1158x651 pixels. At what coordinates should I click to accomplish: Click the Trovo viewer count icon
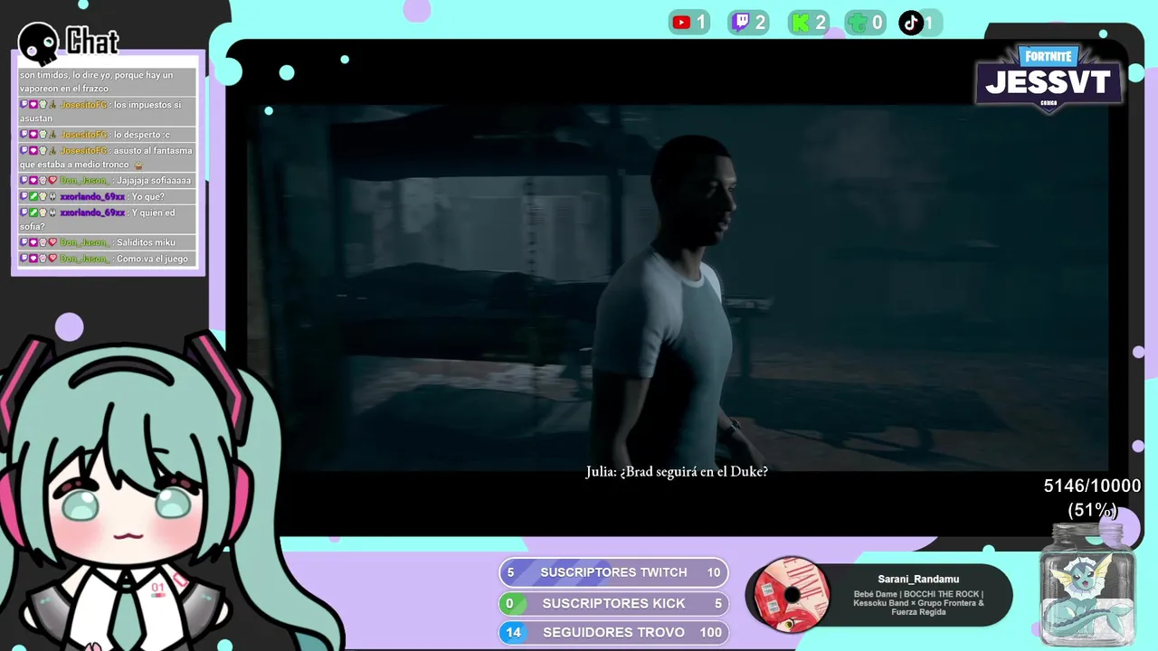[x=856, y=23]
